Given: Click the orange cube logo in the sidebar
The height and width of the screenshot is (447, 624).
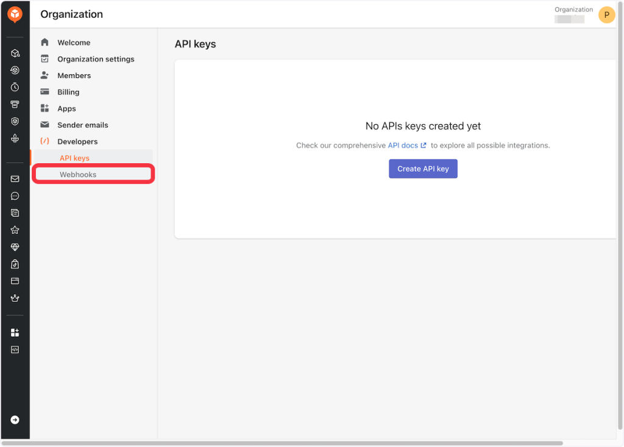Looking at the screenshot, I should coord(15,14).
